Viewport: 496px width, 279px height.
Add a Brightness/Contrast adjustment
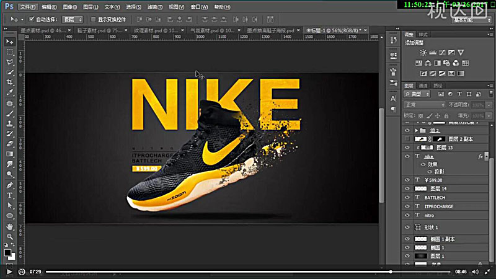point(423,53)
